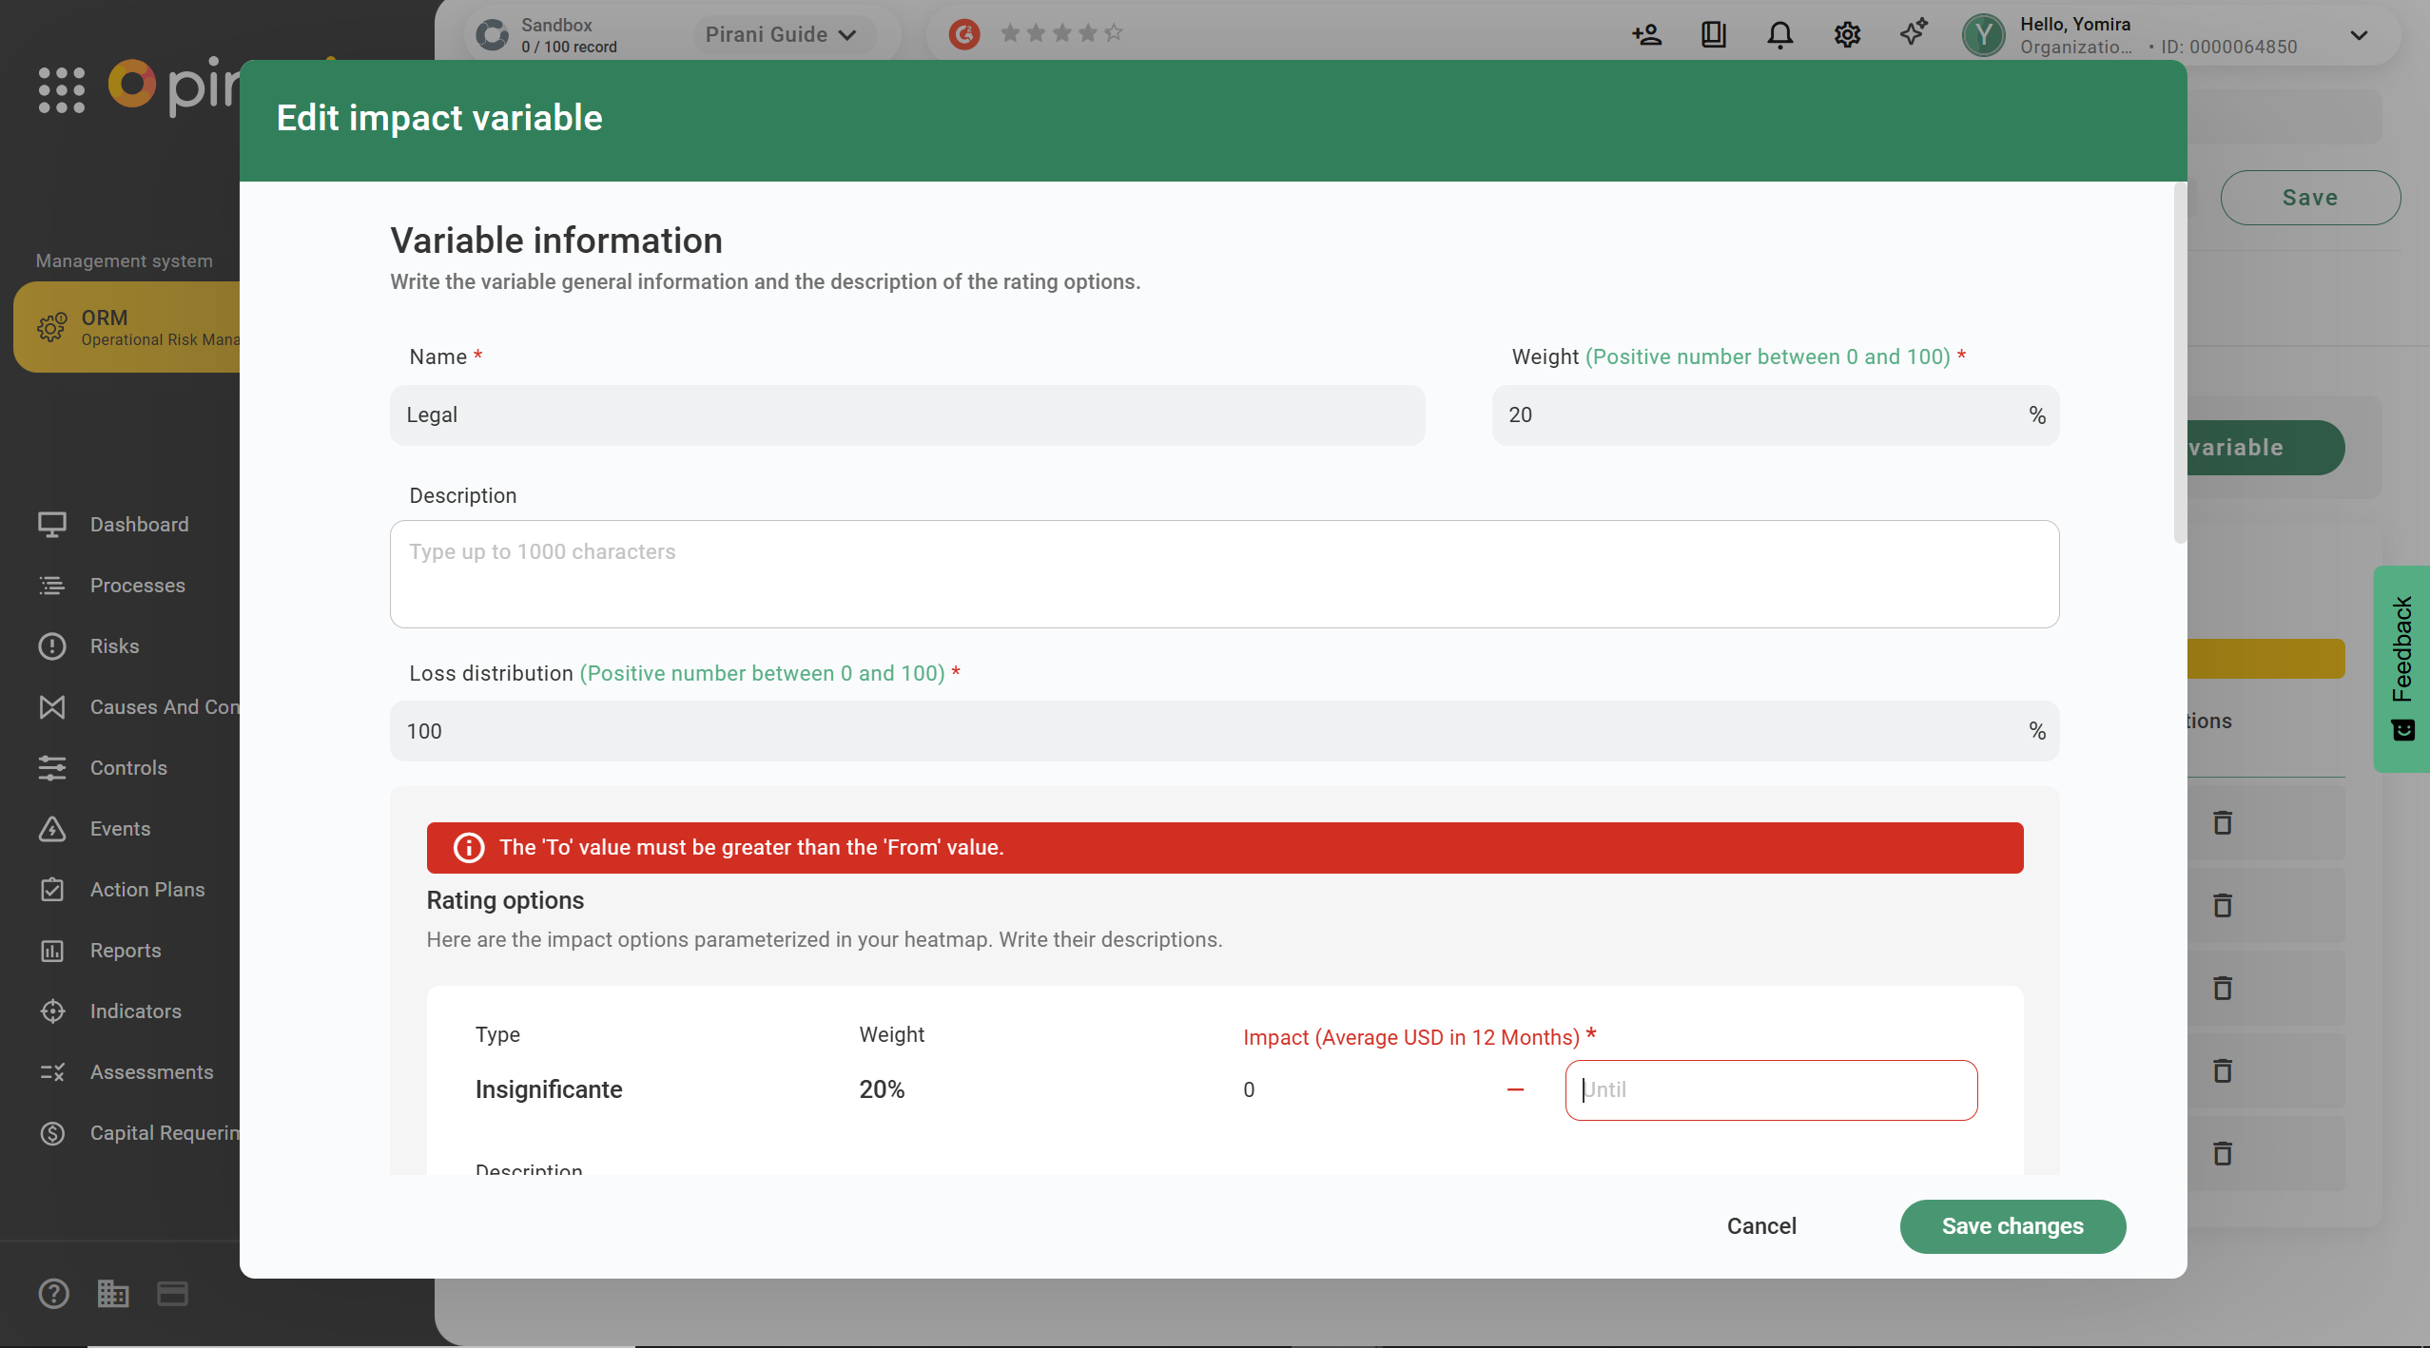Open the settings gear icon

1847,35
